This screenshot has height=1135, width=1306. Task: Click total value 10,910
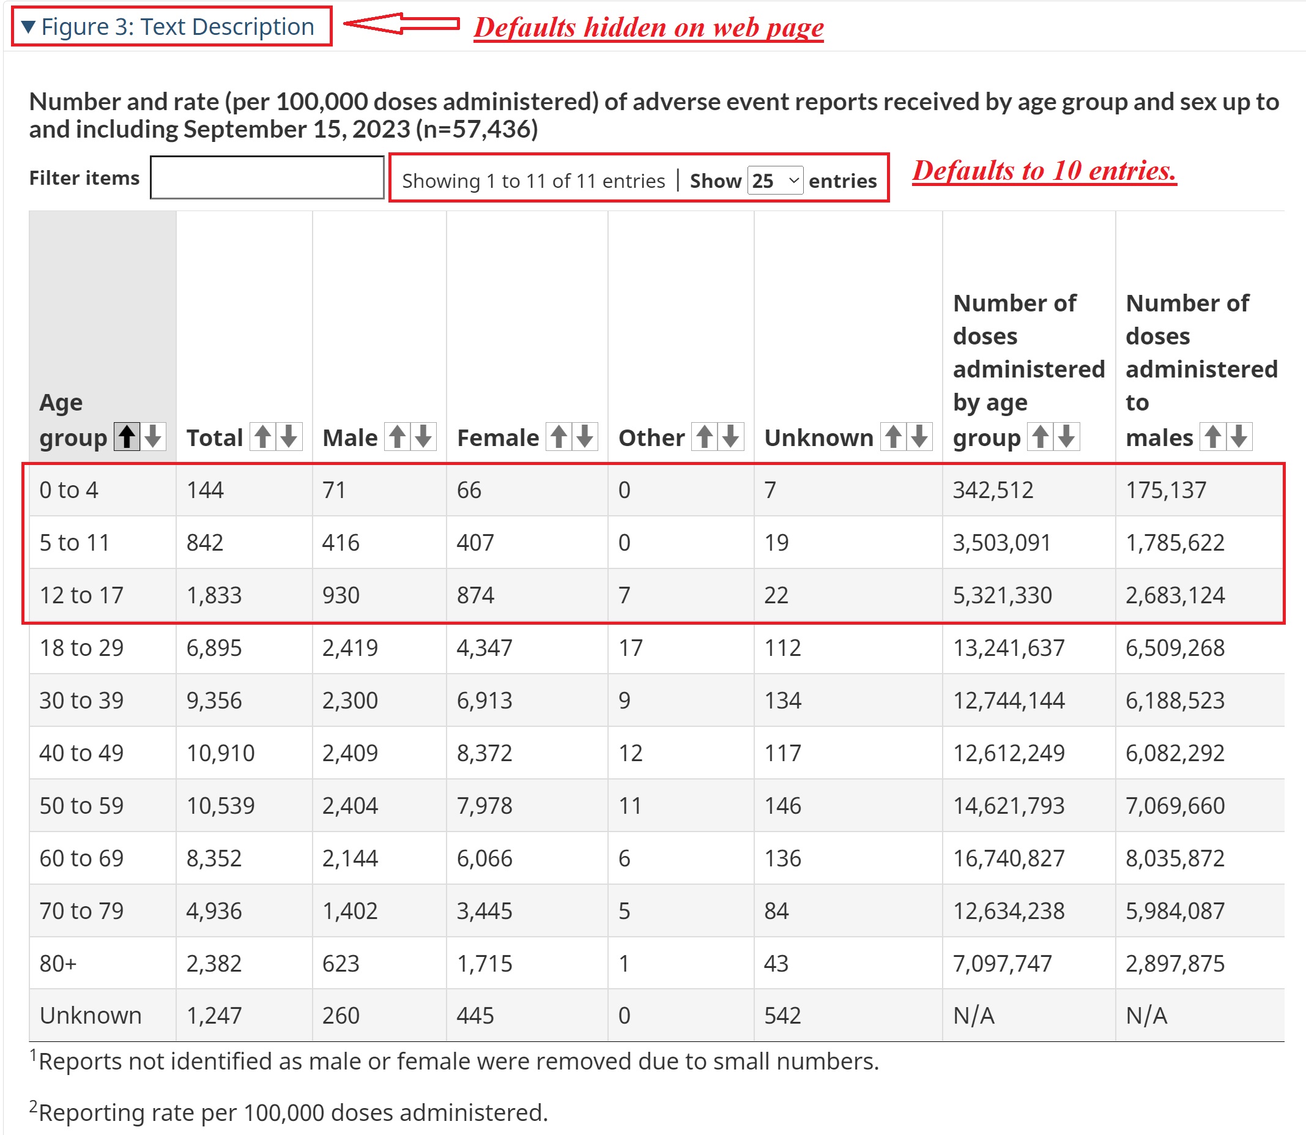tap(220, 753)
